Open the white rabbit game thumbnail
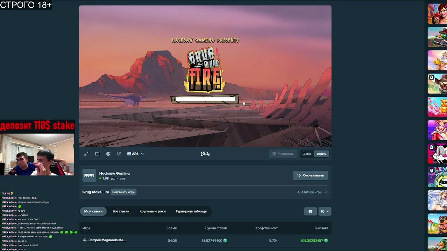The image size is (447, 251). [437, 154]
